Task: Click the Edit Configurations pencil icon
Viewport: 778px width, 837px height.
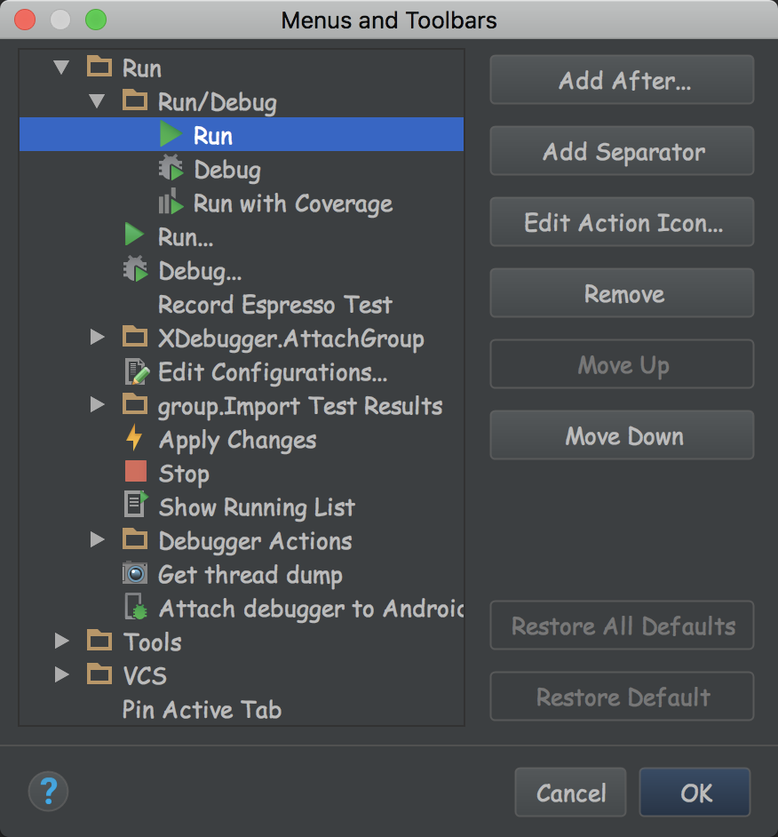Action: tap(137, 371)
